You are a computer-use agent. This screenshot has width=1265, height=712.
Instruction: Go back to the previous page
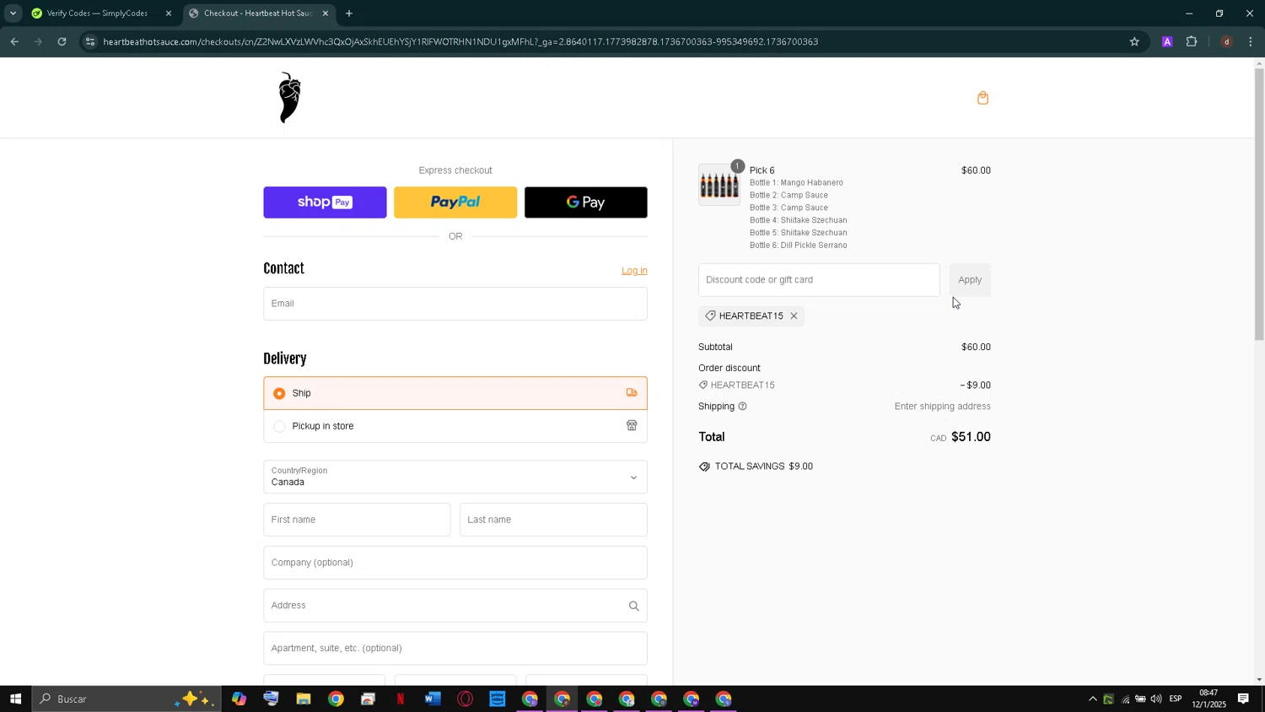(x=14, y=41)
